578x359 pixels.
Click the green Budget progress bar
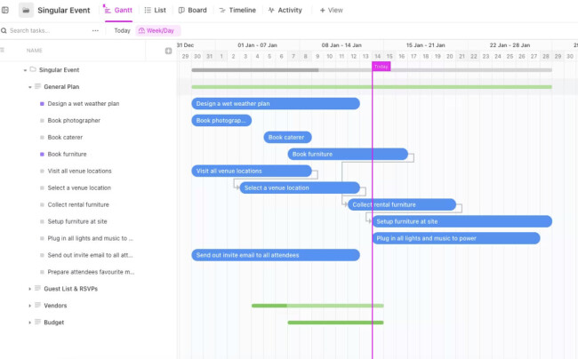tap(335, 323)
